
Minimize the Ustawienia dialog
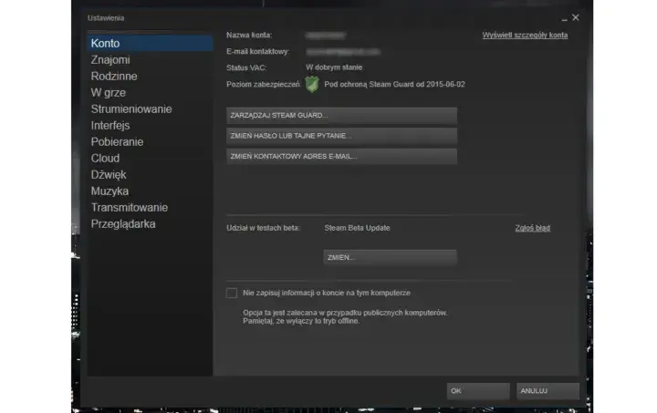(565, 18)
